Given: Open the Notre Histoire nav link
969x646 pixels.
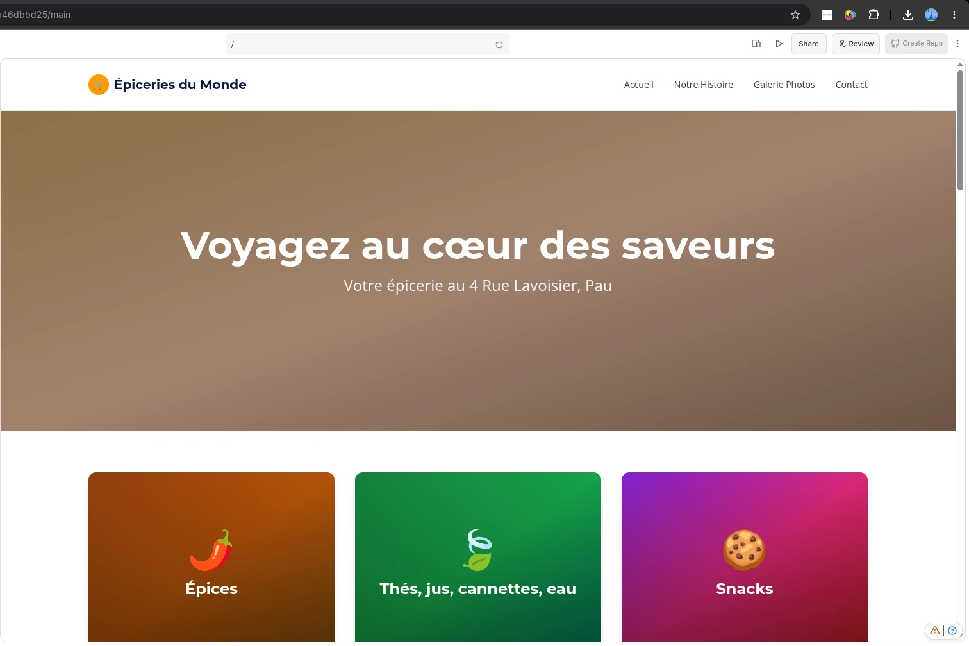Looking at the screenshot, I should click(704, 85).
